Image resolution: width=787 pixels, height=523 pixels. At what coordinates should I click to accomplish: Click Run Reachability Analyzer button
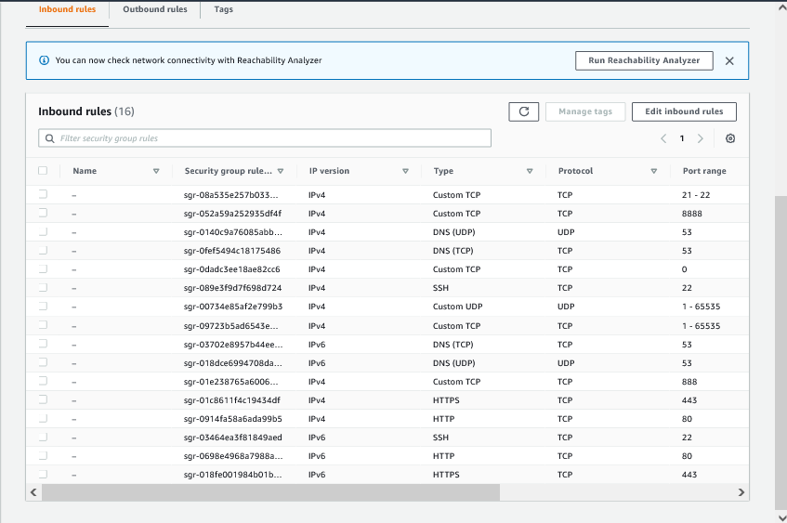(644, 60)
